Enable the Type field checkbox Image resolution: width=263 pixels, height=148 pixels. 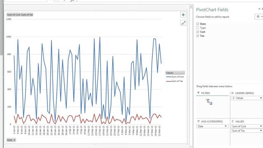click(198, 28)
